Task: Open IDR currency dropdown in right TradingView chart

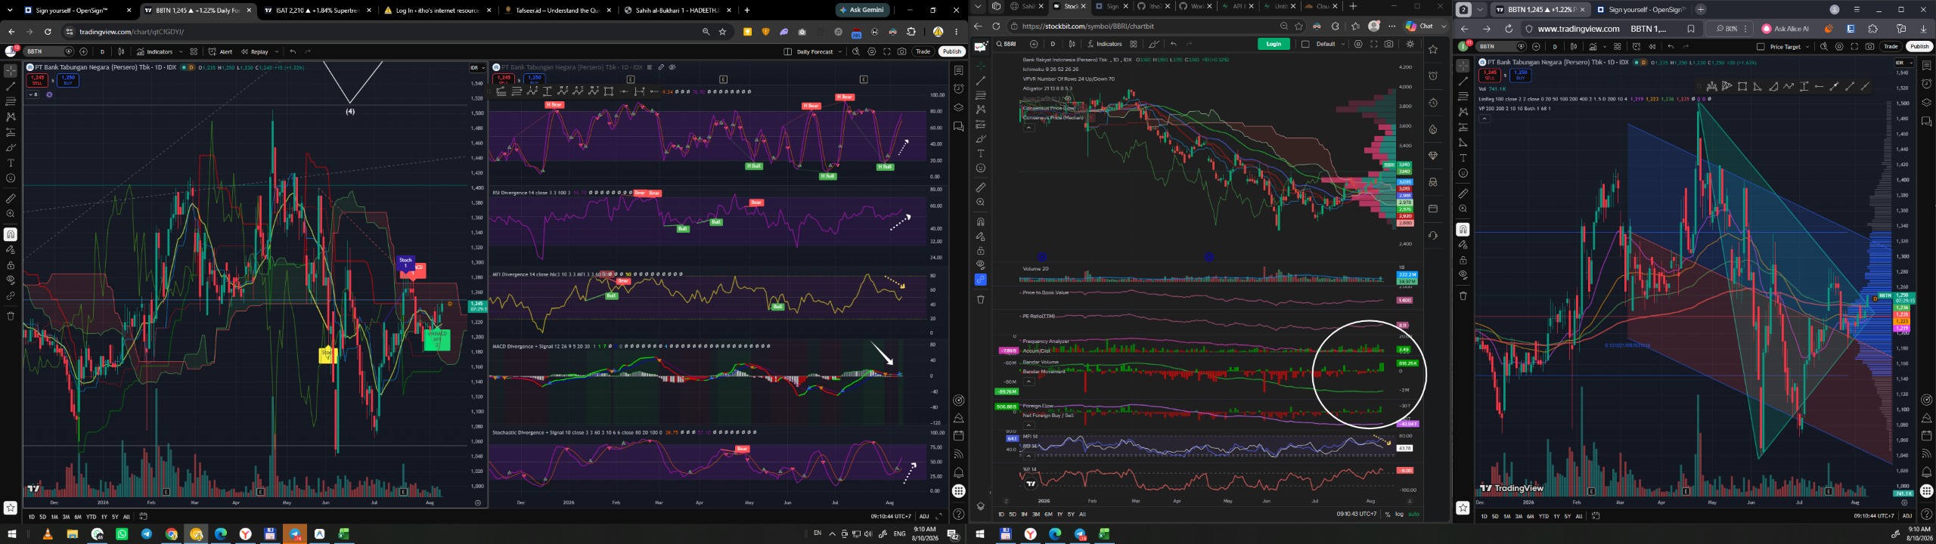Action: point(1903,63)
